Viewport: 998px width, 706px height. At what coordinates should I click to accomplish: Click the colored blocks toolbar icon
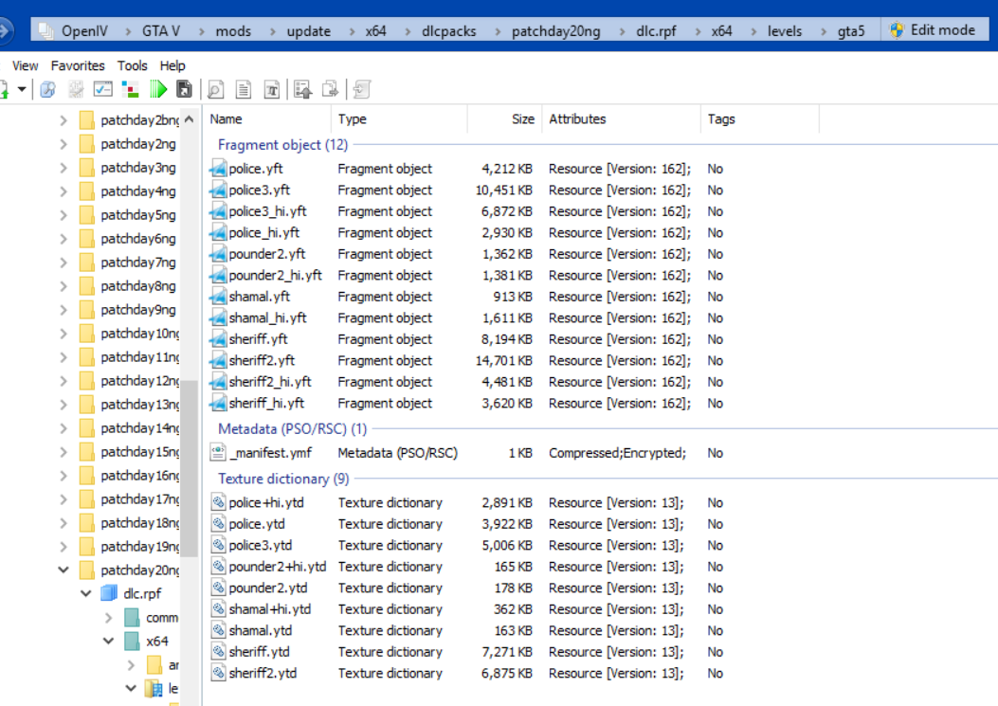click(131, 89)
